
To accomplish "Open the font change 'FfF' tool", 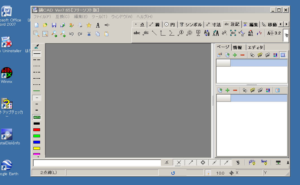I will (259, 33).
